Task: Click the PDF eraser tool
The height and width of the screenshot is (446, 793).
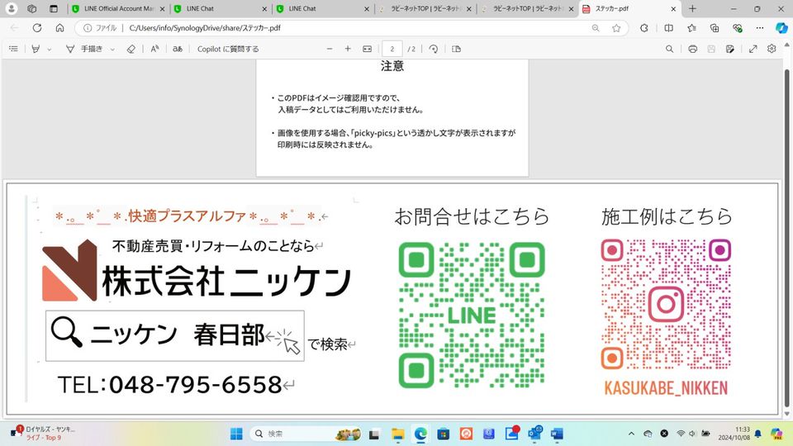Action: tap(131, 49)
